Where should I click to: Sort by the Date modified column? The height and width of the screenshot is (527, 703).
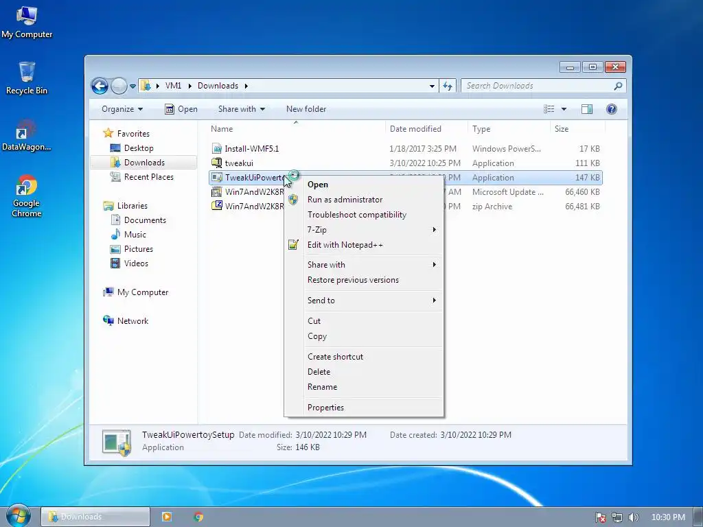tap(426, 128)
